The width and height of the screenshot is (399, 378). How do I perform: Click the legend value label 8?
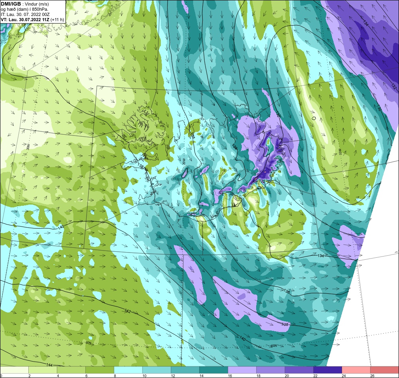[x=115, y=376]
